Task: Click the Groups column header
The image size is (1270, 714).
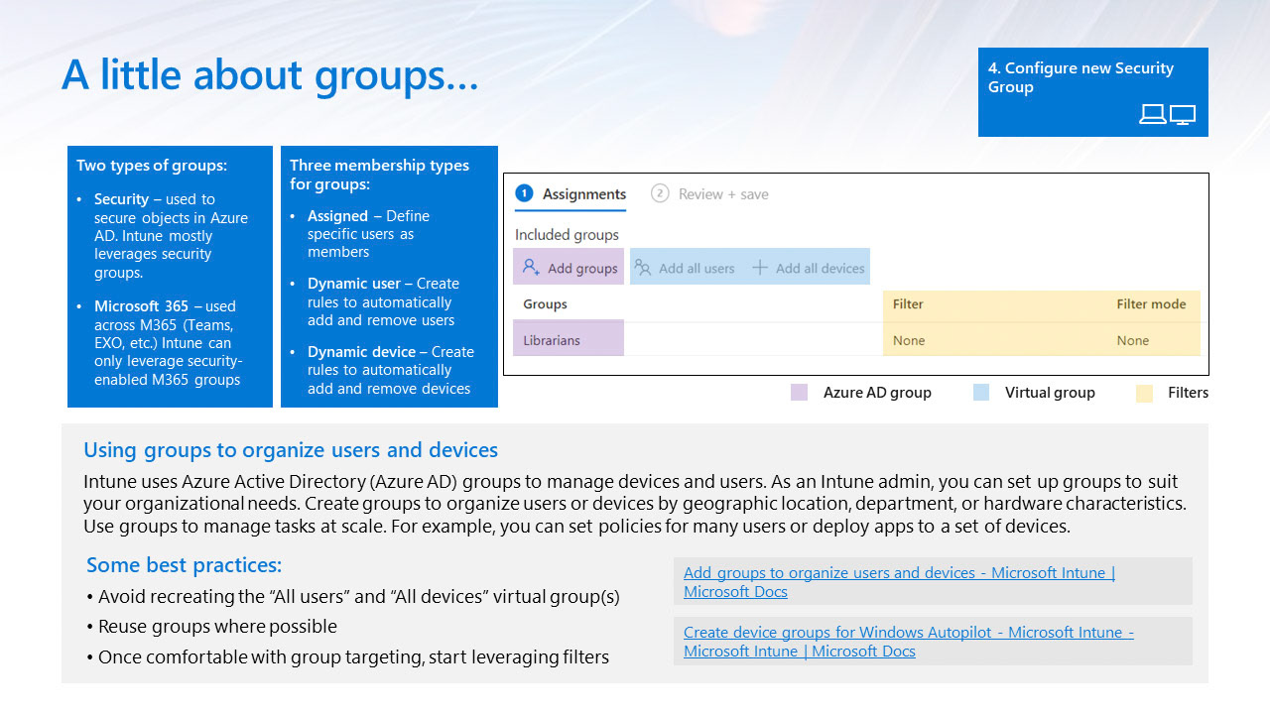Action: (545, 304)
